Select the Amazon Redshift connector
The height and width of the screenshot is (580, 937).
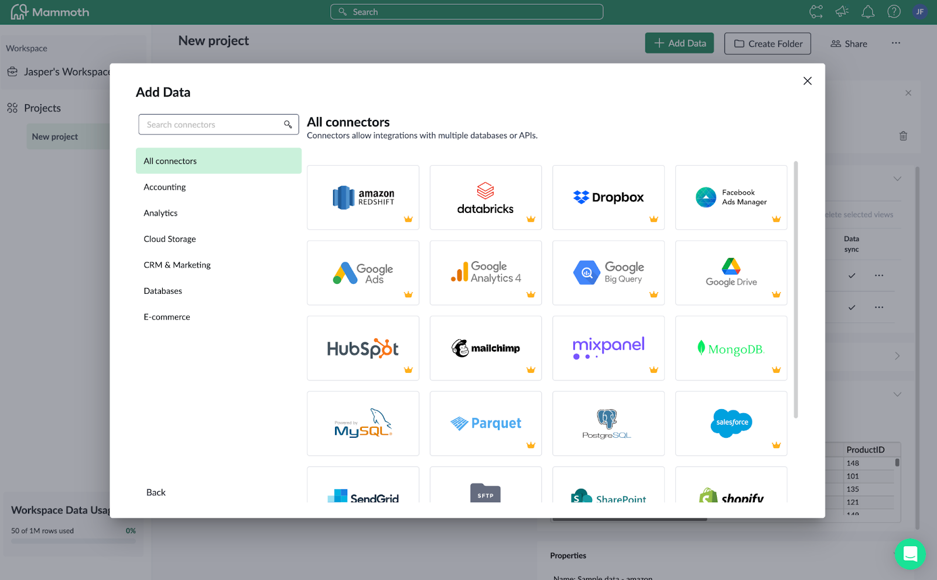(x=363, y=197)
